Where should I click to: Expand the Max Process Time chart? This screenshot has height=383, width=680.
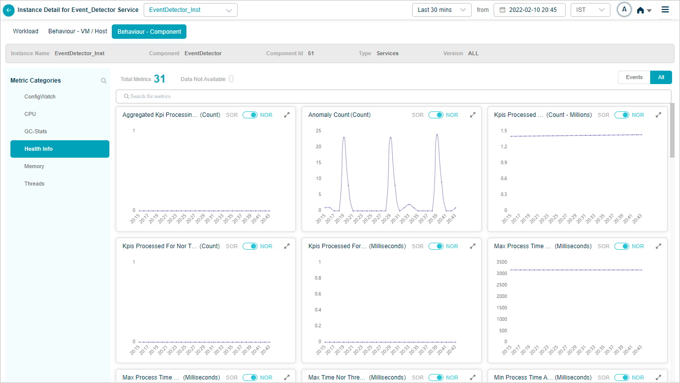click(x=659, y=246)
